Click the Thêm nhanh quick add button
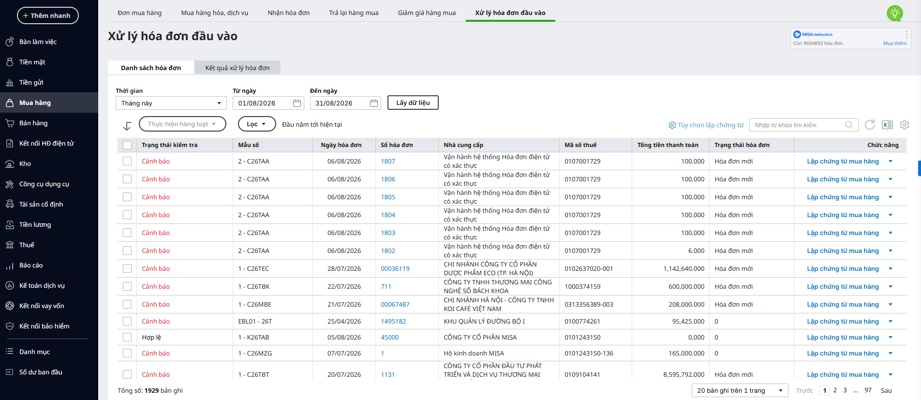Image resolution: width=921 pixels, height=400 pixels. pos(48,15)
